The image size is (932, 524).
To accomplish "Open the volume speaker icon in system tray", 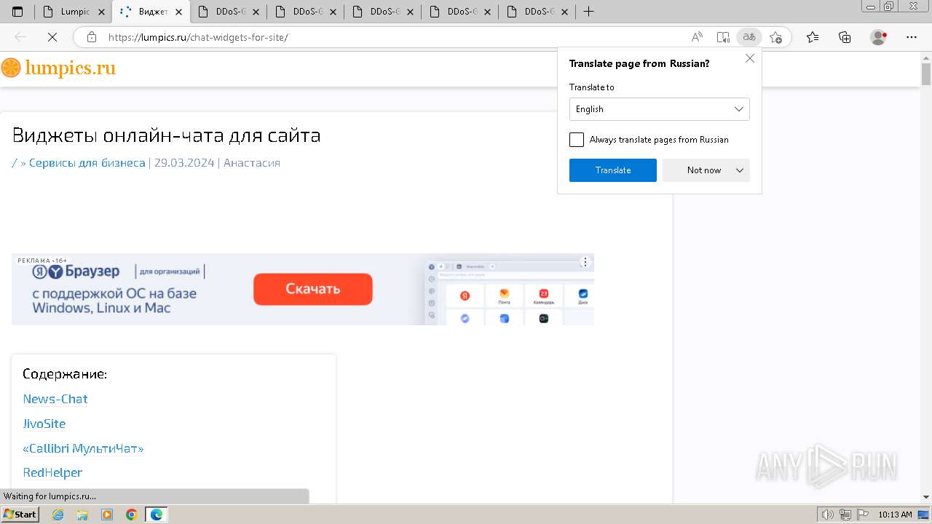I will coord(829,515).
